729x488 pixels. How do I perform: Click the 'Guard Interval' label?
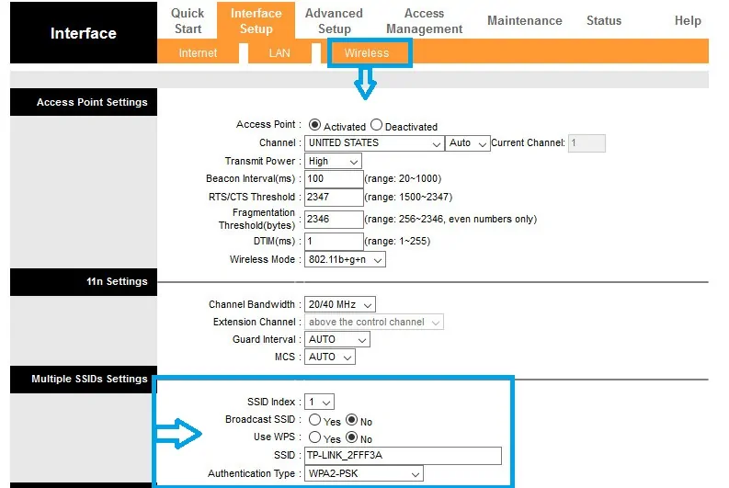(x=264, y=340)
